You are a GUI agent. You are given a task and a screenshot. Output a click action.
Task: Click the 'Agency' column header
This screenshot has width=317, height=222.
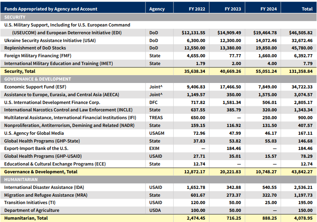click(x=157, y=9)
